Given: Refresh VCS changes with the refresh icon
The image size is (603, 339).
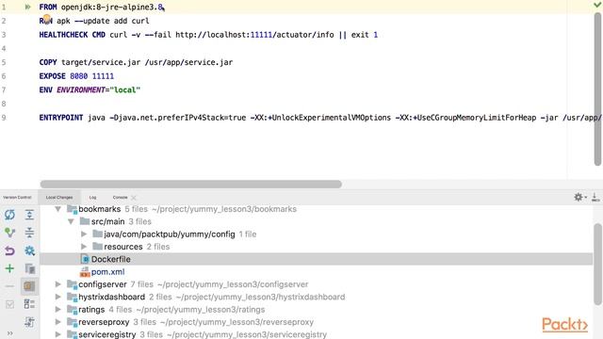Looking at the screenshot, I should (9, 215).
